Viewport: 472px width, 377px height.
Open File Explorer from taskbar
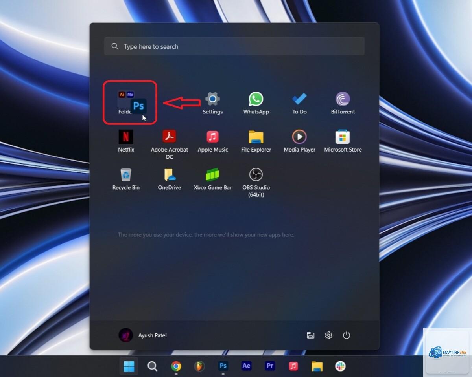[x=317, y=366]
